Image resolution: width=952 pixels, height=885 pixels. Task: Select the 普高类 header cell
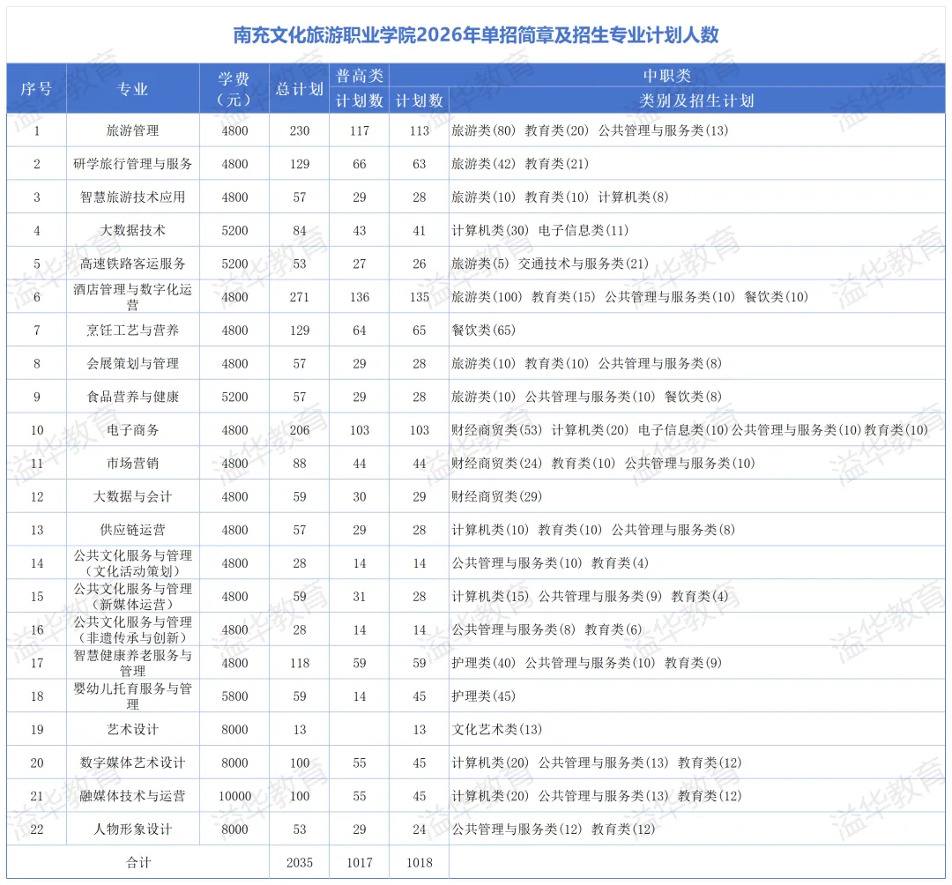point(360,75)
